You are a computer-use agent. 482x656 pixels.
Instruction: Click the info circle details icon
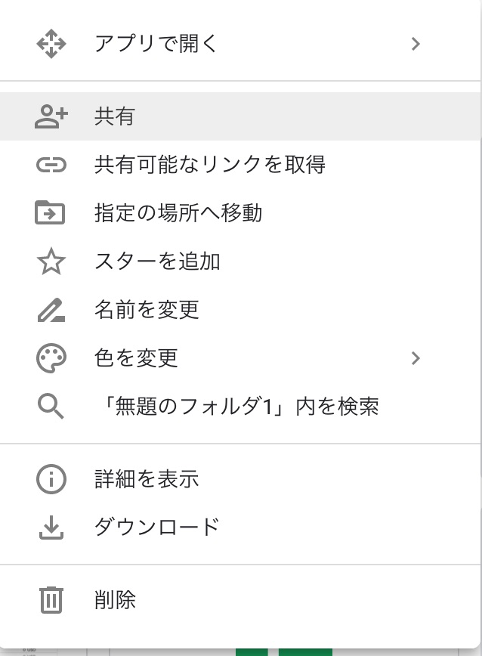pyautogui.click(x=51, y=479)
